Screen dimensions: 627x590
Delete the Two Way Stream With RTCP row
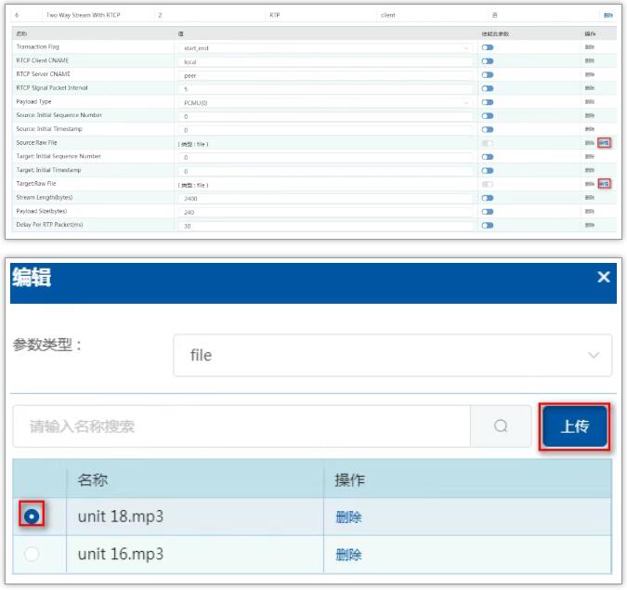click(x=607, y=16)
